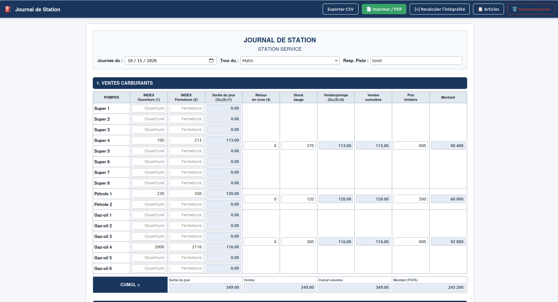Click Nouveau journal button
The width and height of the screenshot is (558, 302).
(x=531, y=9)
